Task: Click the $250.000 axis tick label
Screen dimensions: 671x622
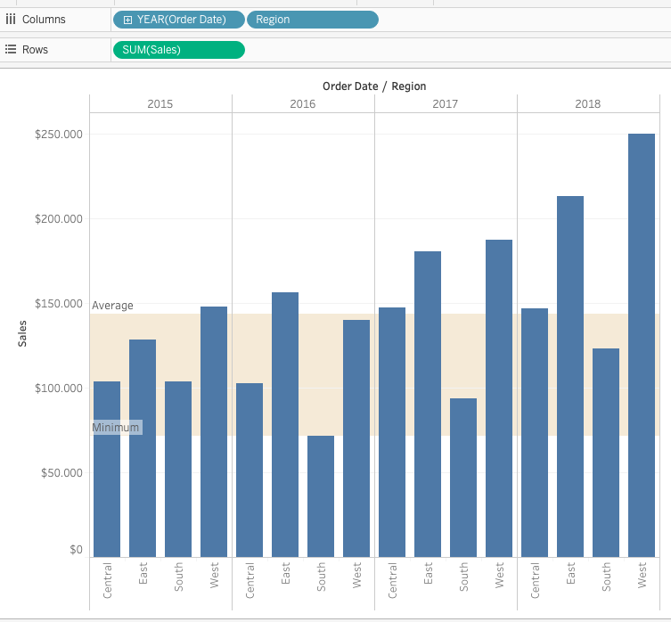Action: (59, 135)
